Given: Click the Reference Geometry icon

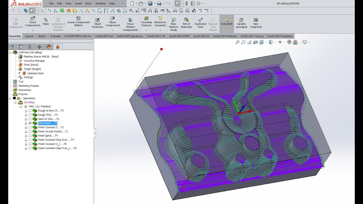Looking at the screenshot, I should tap(160, 18).
